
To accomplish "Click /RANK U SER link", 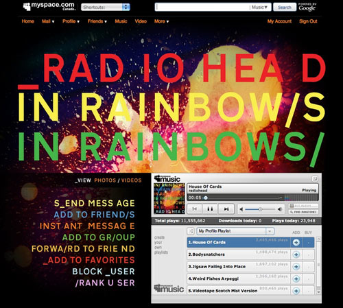I will pyautogui.click(x=105, y=283).
